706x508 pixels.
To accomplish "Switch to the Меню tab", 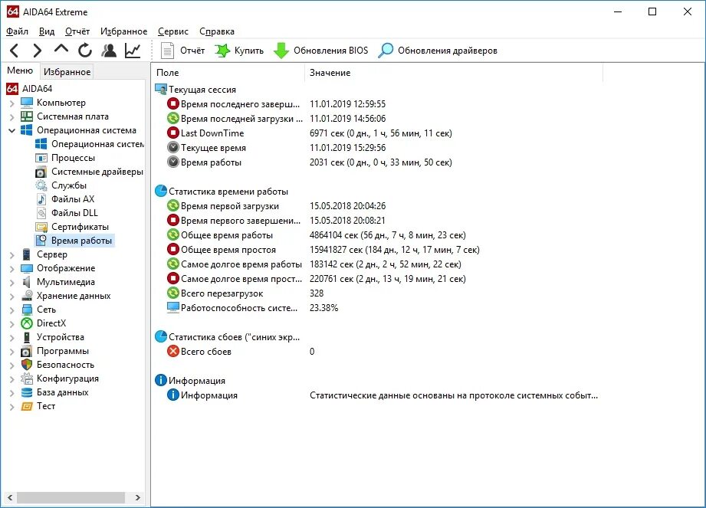I will (20, 70).
